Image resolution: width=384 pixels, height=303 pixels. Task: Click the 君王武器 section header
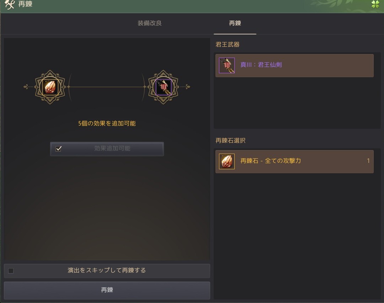228,44
